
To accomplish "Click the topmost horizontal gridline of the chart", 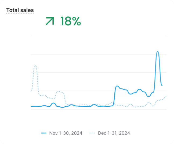I will (99, 36).
